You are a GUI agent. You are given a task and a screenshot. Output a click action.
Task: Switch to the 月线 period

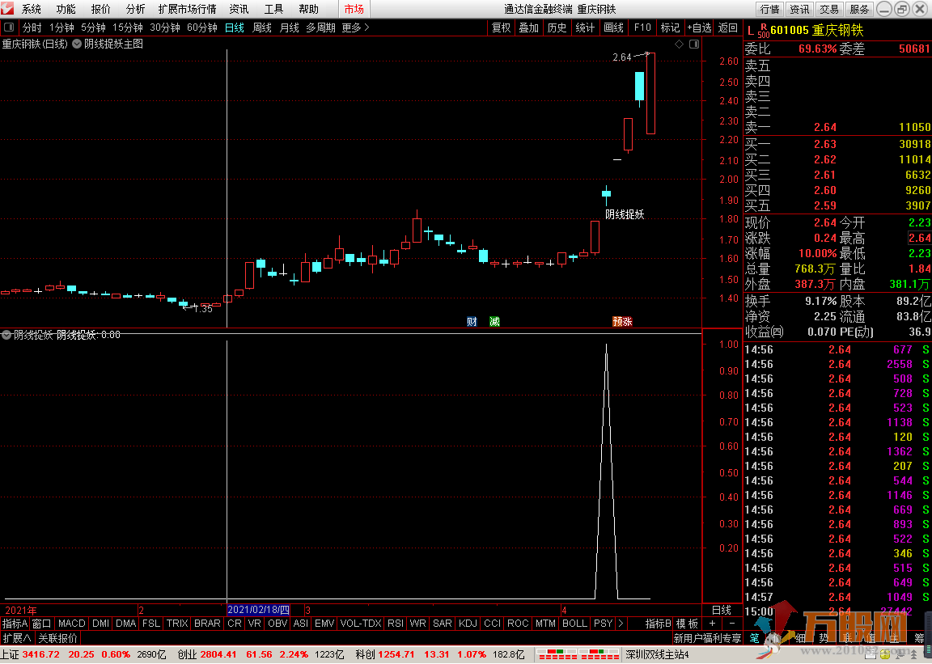point(290,27)
